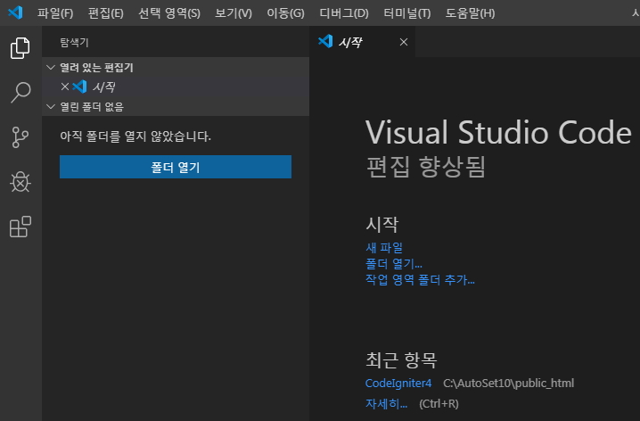The height and width of the screenshot is (421, 640).
Task: Select the 시작 editor tab
Action: (363, 42)
